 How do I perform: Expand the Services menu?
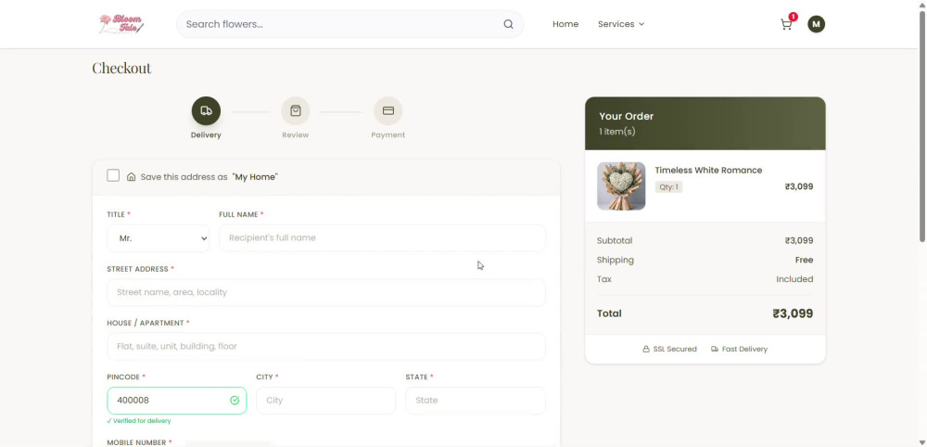point(621,24)
